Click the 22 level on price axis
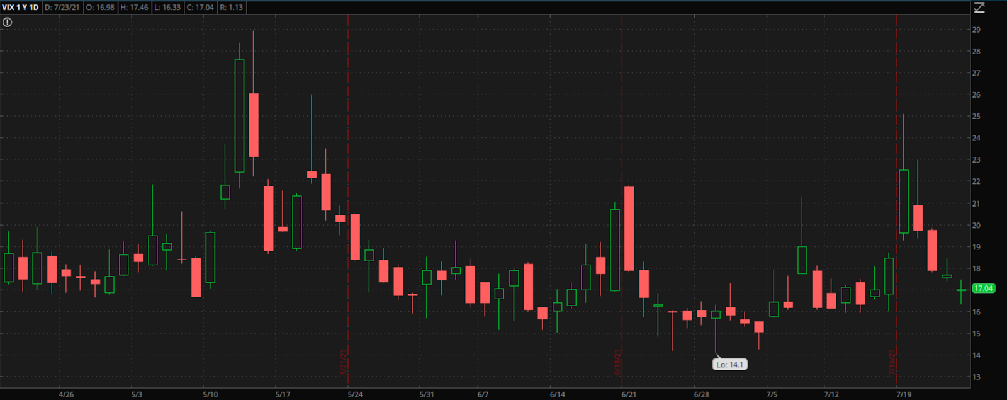The height and width of the screenshot is (400, 1007). [x=976, y=181]
